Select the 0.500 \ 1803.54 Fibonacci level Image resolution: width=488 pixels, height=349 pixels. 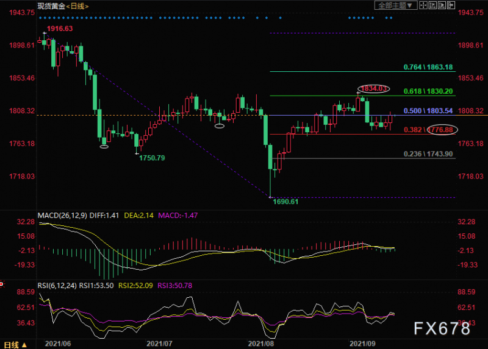pos(428,111)
